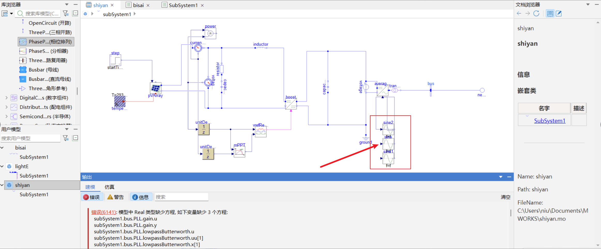Open SubSystem1 link in nested classes
The width and height of the screenshot is (601, 249).
(550, 121)
